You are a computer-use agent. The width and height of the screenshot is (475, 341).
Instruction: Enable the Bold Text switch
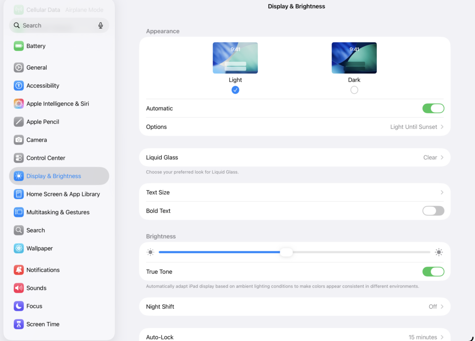[x=433, y=211]
